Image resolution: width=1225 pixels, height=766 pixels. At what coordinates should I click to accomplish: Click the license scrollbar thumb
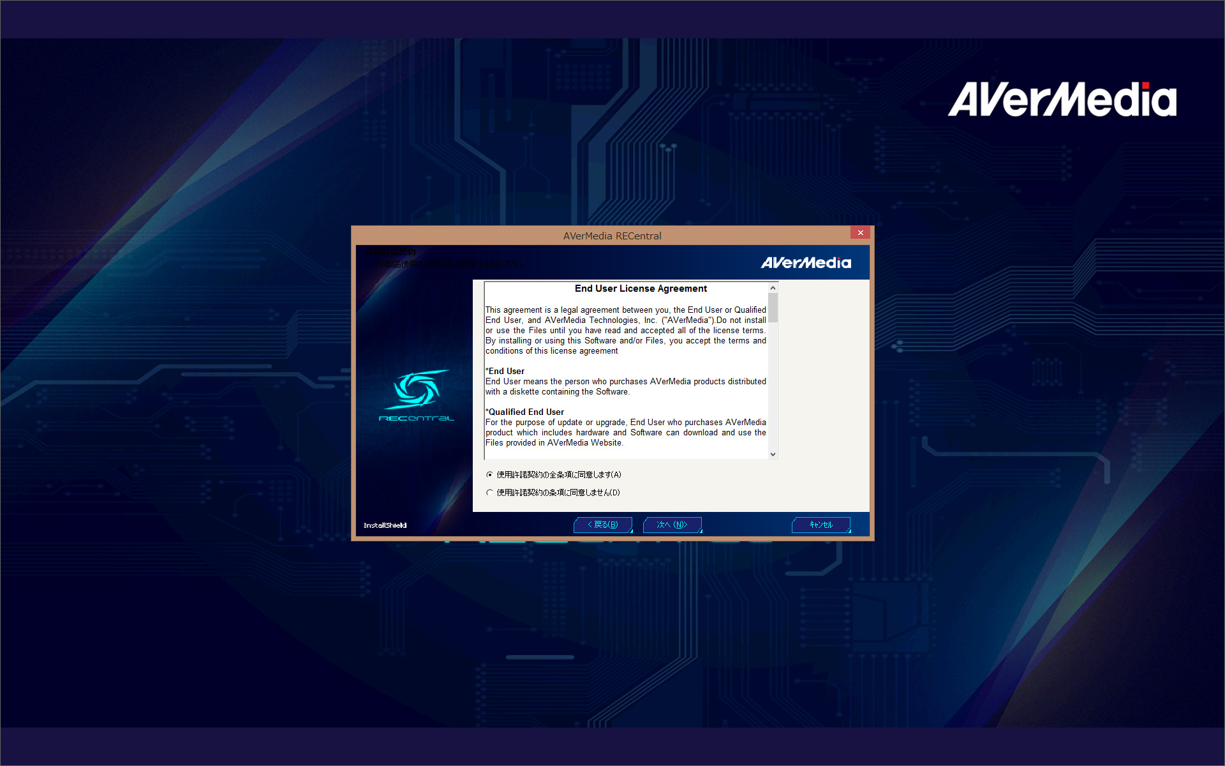coord(773,308)
